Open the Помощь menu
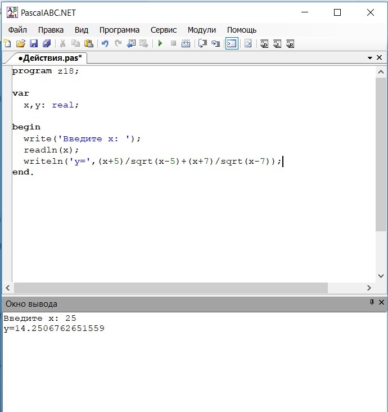This screenshot has height=412, width=388. tap(241, 30)
